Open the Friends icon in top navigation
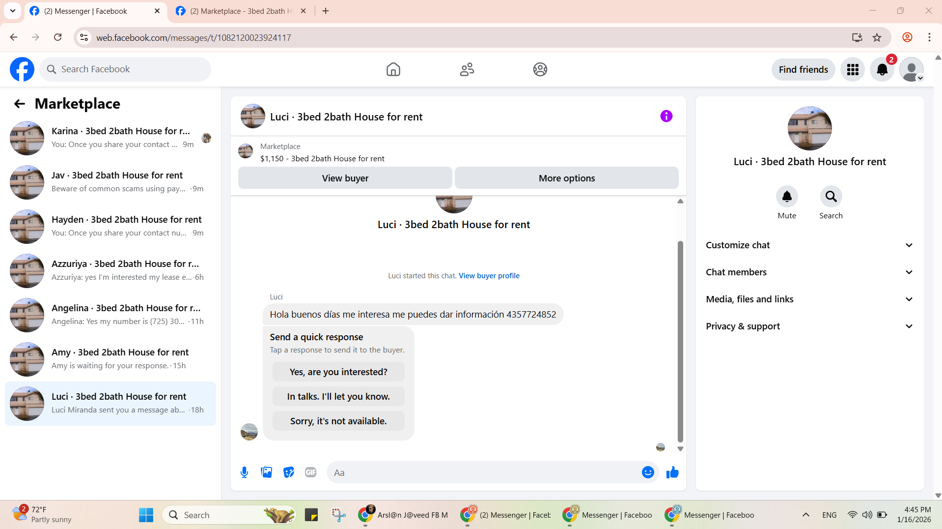The width and height of the screenshot is (942, 529). coord(467,69)
